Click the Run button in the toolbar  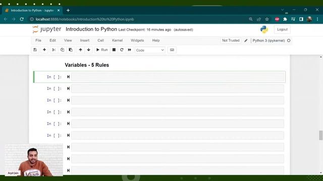(102, 50)
